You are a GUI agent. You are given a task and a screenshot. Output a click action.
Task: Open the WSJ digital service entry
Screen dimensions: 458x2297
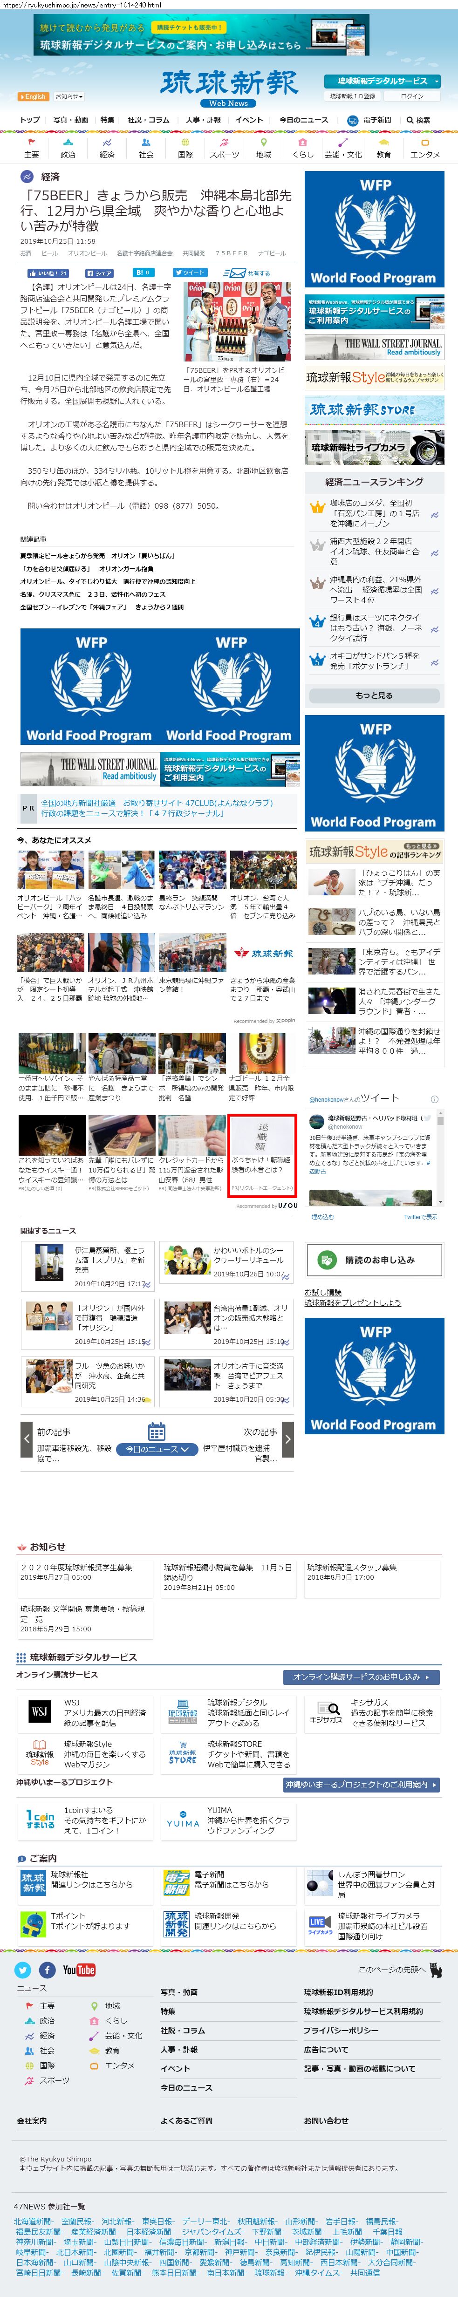(86, 1712)
